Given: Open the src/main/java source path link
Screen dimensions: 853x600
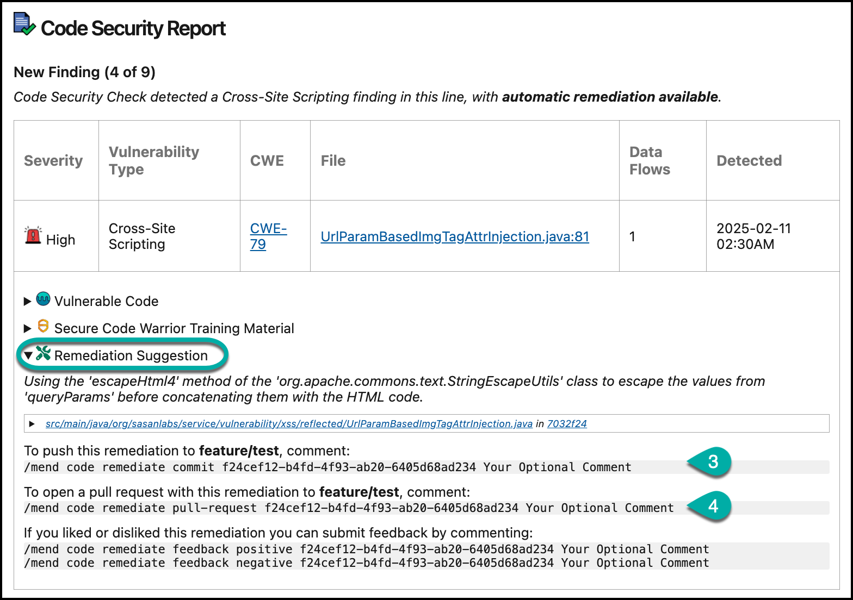Looking at the screenshot, I should tap(288, 424).
